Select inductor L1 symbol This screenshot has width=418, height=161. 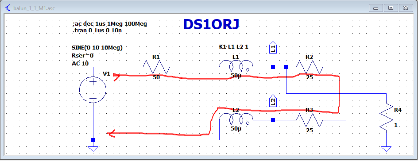coord(236,66)
